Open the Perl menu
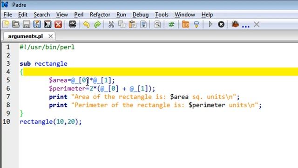The width and height of the screenshot is (298, 168). 79,14
